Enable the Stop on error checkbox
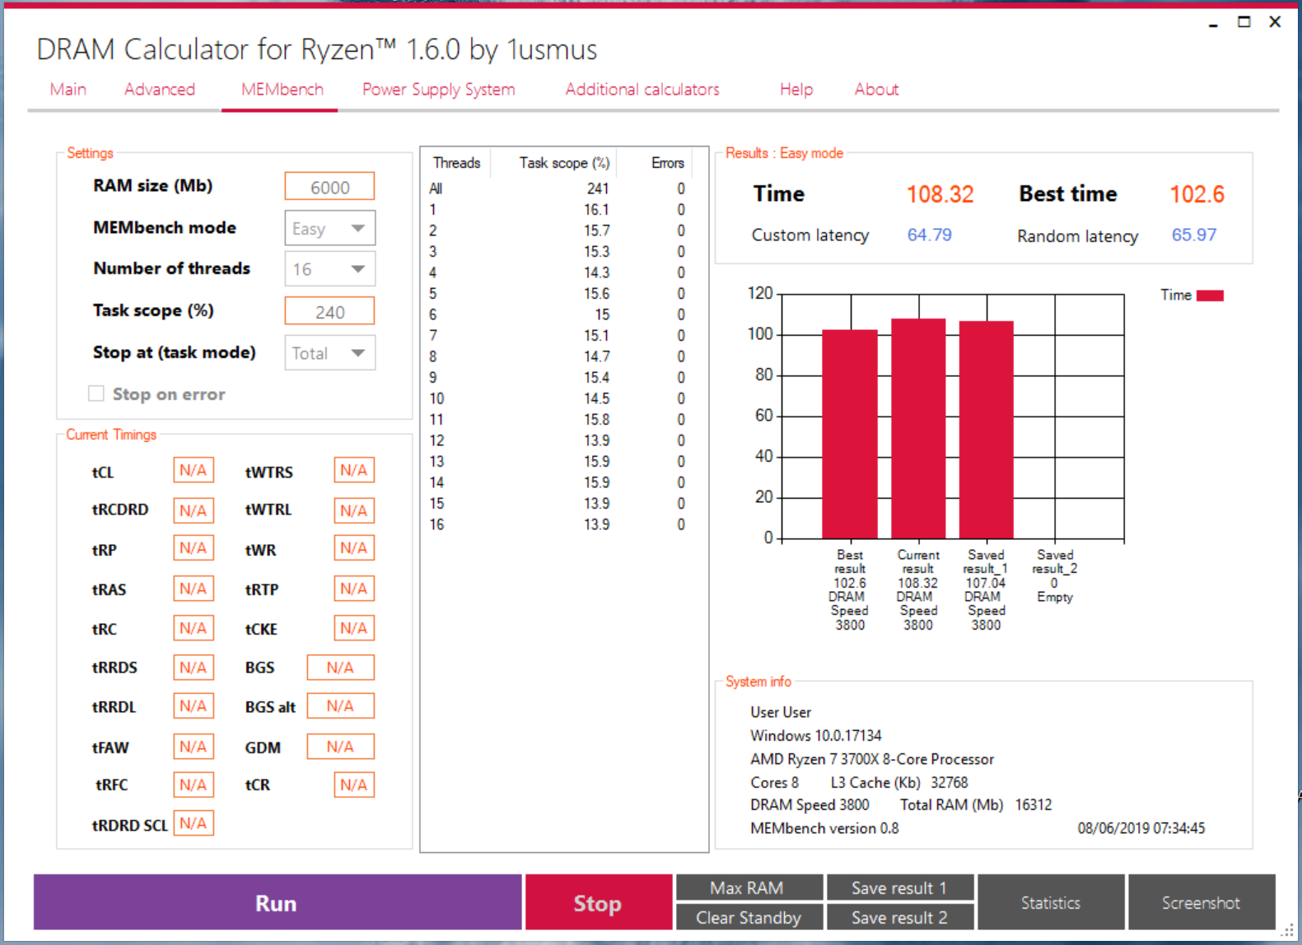Screen dimensions: 1302x945 96,393
